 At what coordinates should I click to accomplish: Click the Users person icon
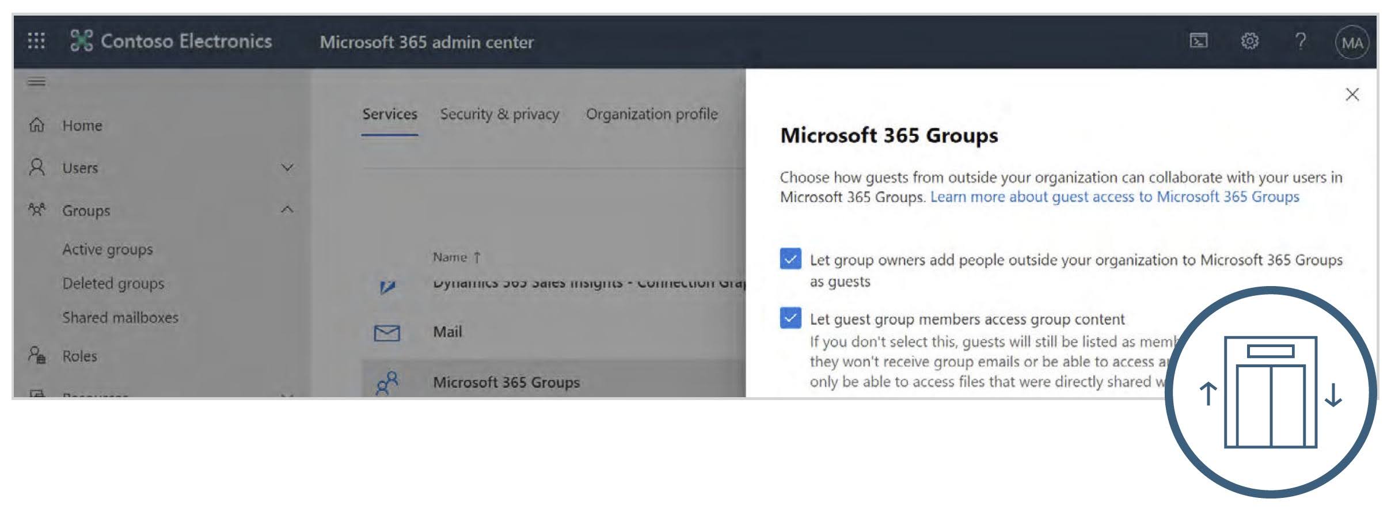[36, 168]
